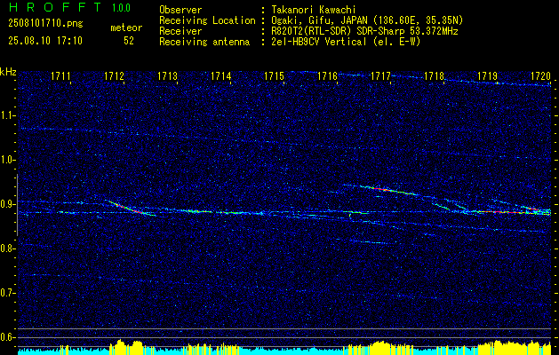Click the filename 2508101710.png
Viewport: 559px width, 355px height.
point(45,24)
